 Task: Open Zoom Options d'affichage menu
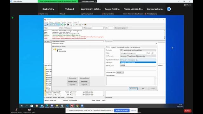tap(88, 1)
